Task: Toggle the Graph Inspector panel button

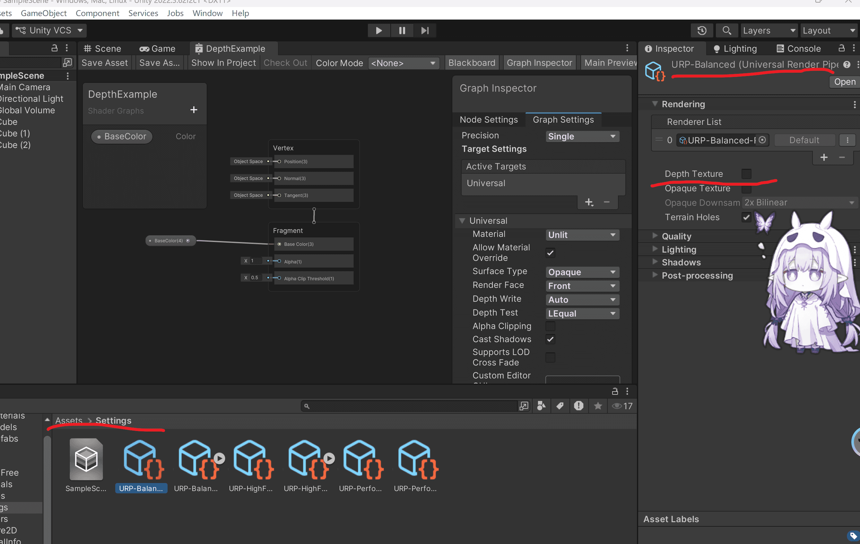Action: 539,63
